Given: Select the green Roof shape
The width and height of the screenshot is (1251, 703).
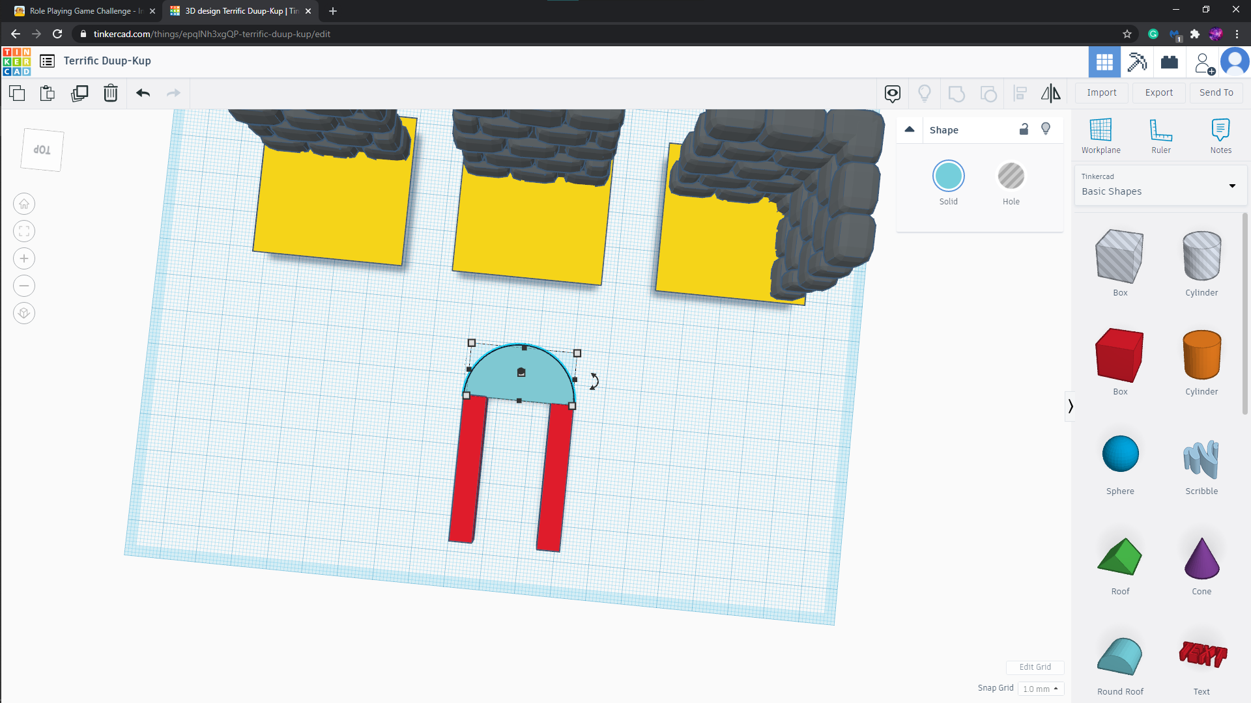Looking at the screenshot, I should point(1119,557).
